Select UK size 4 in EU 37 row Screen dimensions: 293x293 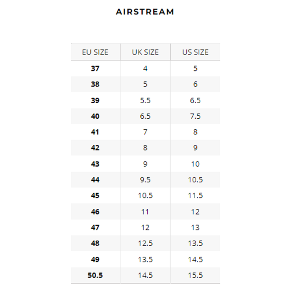(x=145, y=68)
